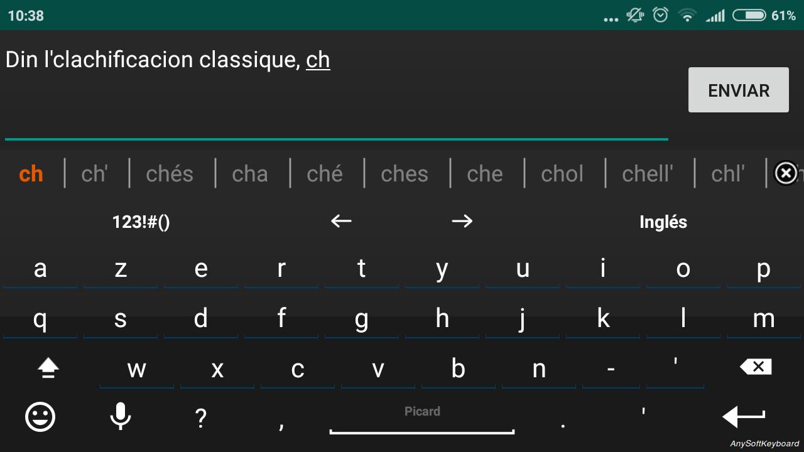Switch keyboard language to Inglés
The width and height of the screenshot is (804, 452).
(x=663, y=222)
